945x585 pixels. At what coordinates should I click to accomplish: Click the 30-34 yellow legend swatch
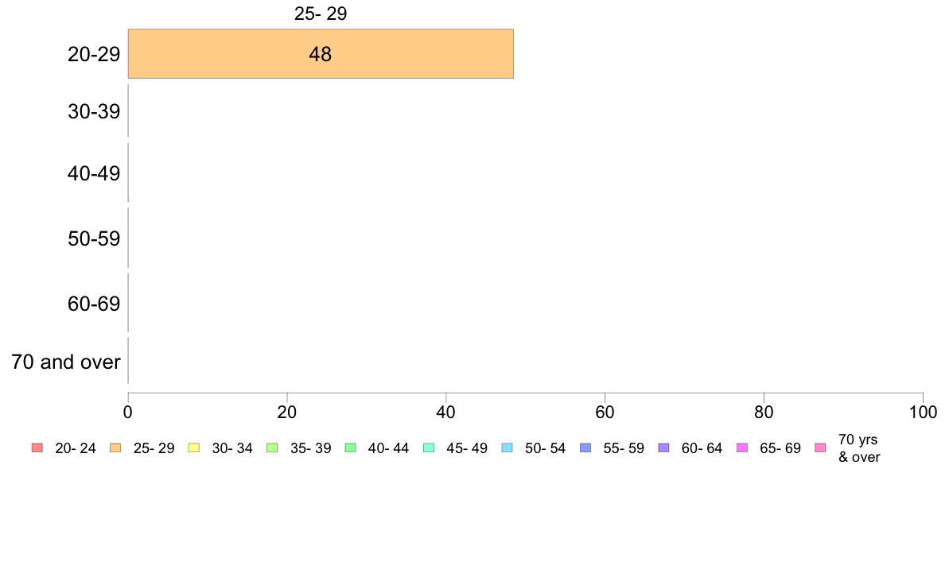point(194,447)
